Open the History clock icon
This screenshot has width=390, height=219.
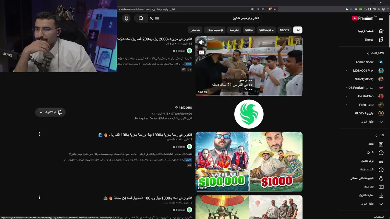tap(381, 152)
